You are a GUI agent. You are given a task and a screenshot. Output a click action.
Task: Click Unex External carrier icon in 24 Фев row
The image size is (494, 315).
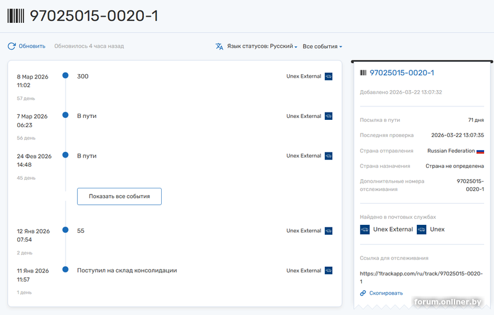pos(329,156)
